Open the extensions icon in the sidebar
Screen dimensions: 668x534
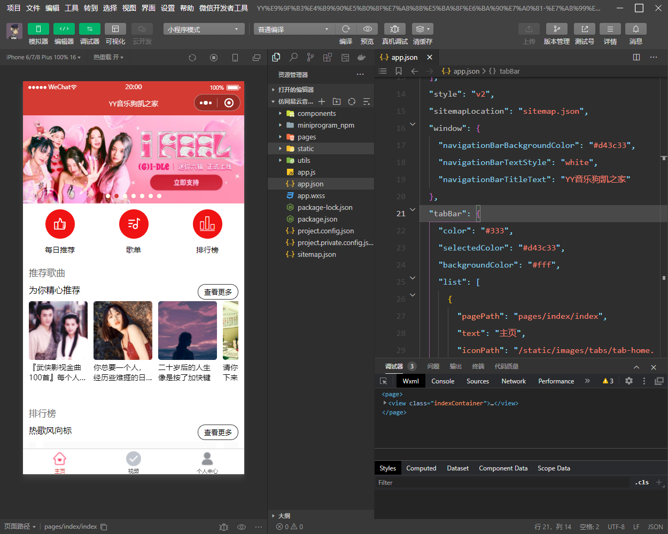point(328,57)
